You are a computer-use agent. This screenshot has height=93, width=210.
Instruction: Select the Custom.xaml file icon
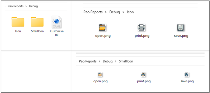(x=57, y=22)
